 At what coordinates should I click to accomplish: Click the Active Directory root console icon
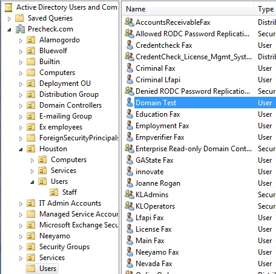click(8, 8)
